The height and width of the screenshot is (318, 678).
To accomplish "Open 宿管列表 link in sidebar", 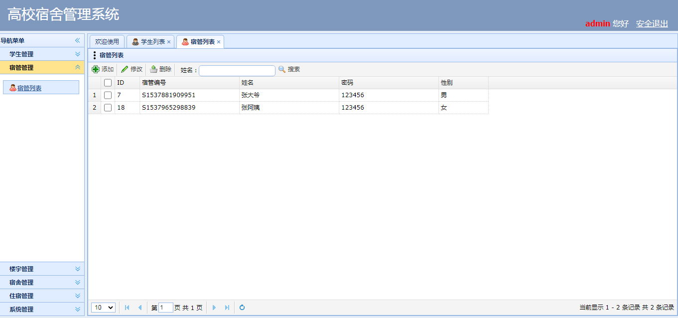I will 29,88.
